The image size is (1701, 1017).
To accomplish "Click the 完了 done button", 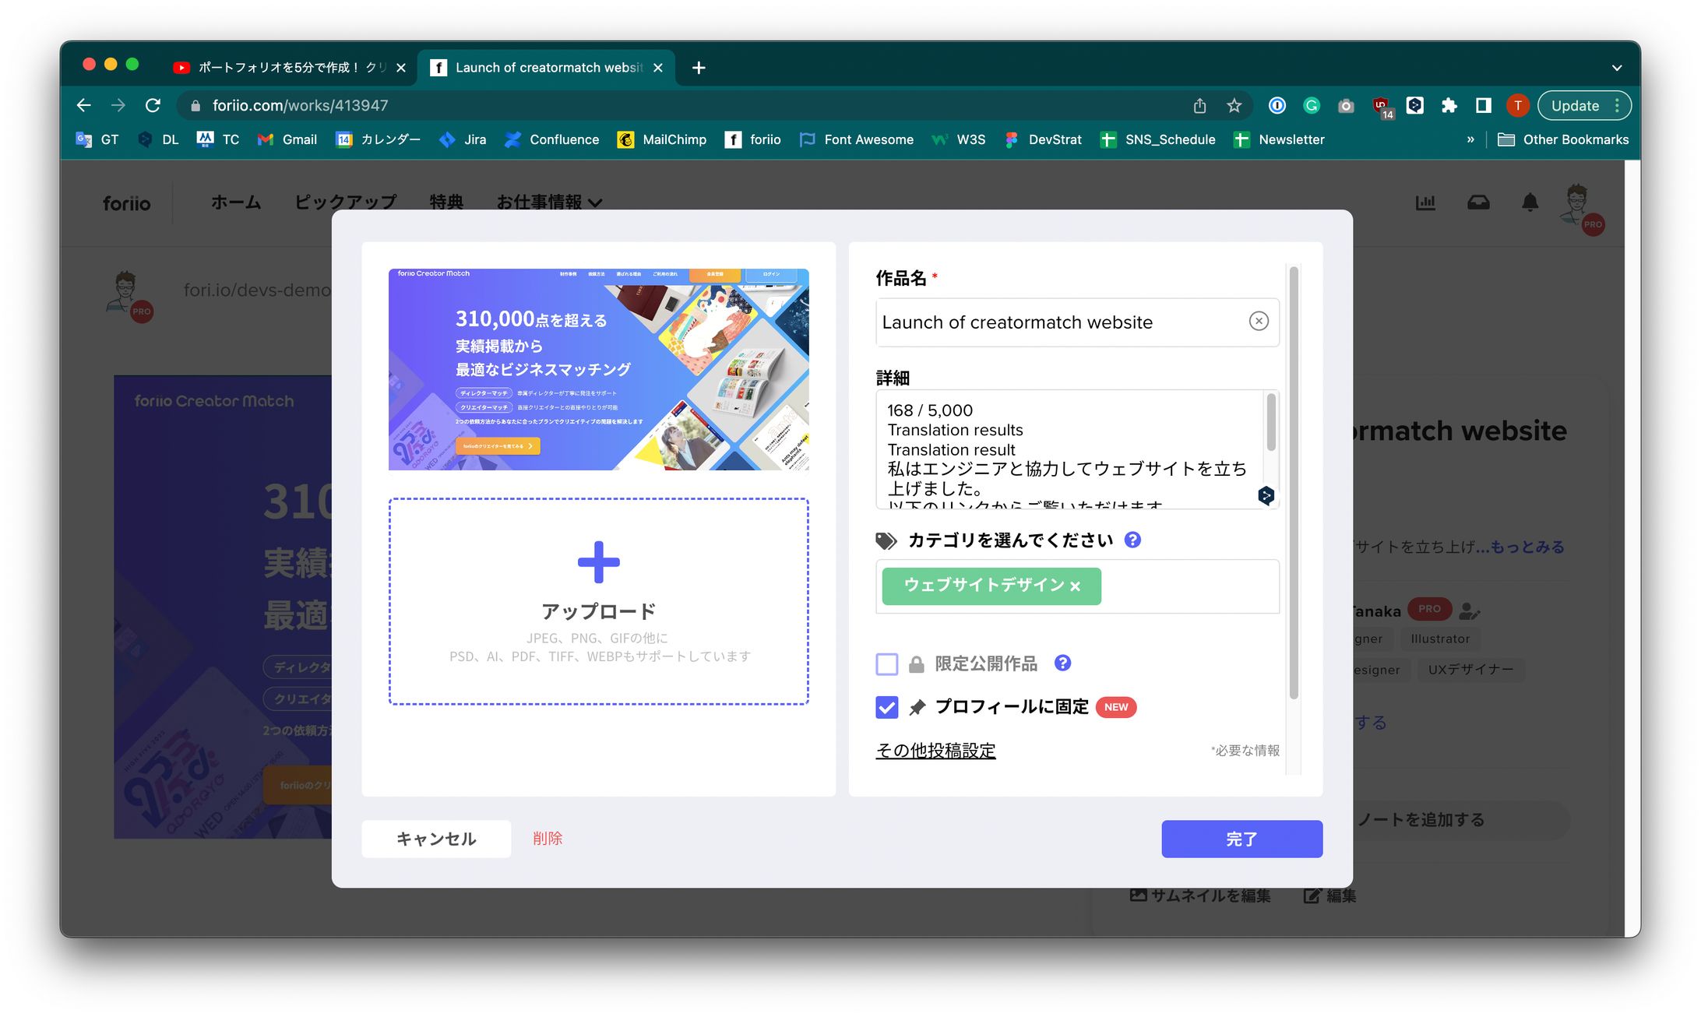I will [1241, 839].
